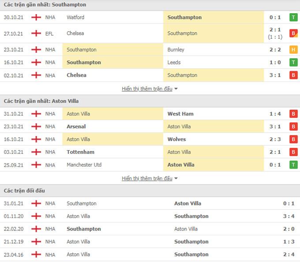The image size is (300, 263).
Task: Click red B badge for Arsenal match
Action: click(293, 126)
